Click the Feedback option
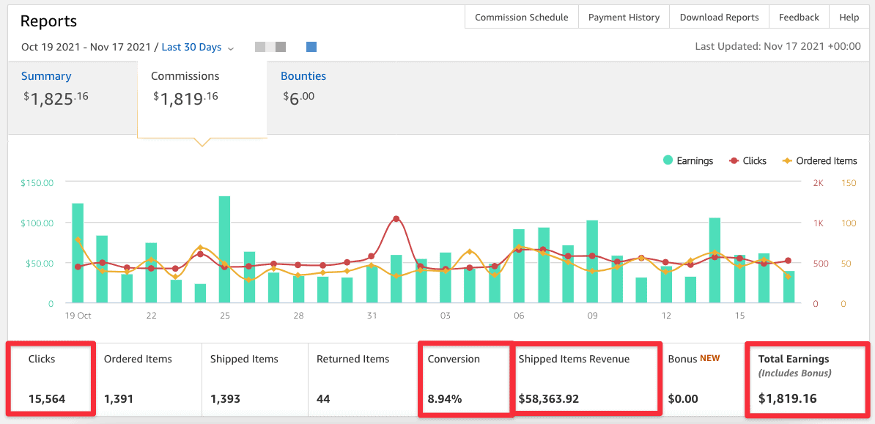 [x=799, y=16]
